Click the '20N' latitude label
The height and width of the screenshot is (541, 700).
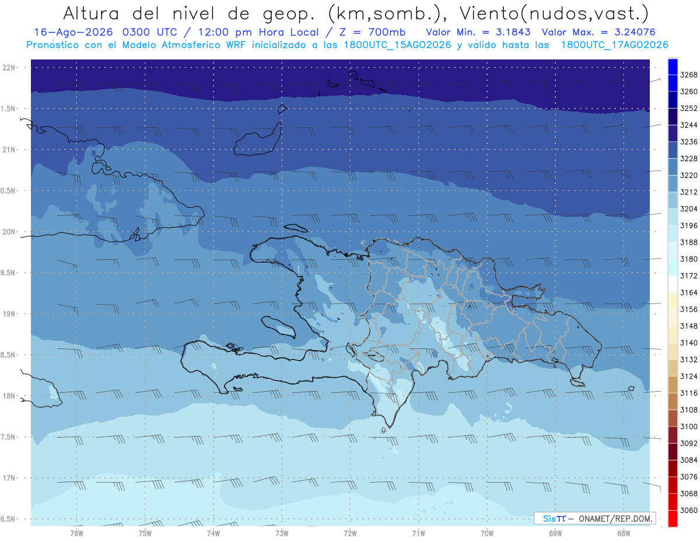[9, 232]
